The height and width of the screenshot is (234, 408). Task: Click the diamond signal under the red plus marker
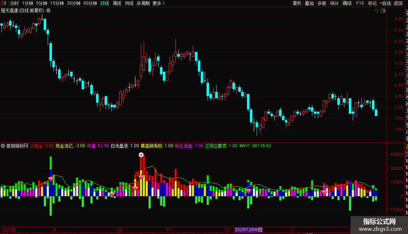(x=141, y=177)
